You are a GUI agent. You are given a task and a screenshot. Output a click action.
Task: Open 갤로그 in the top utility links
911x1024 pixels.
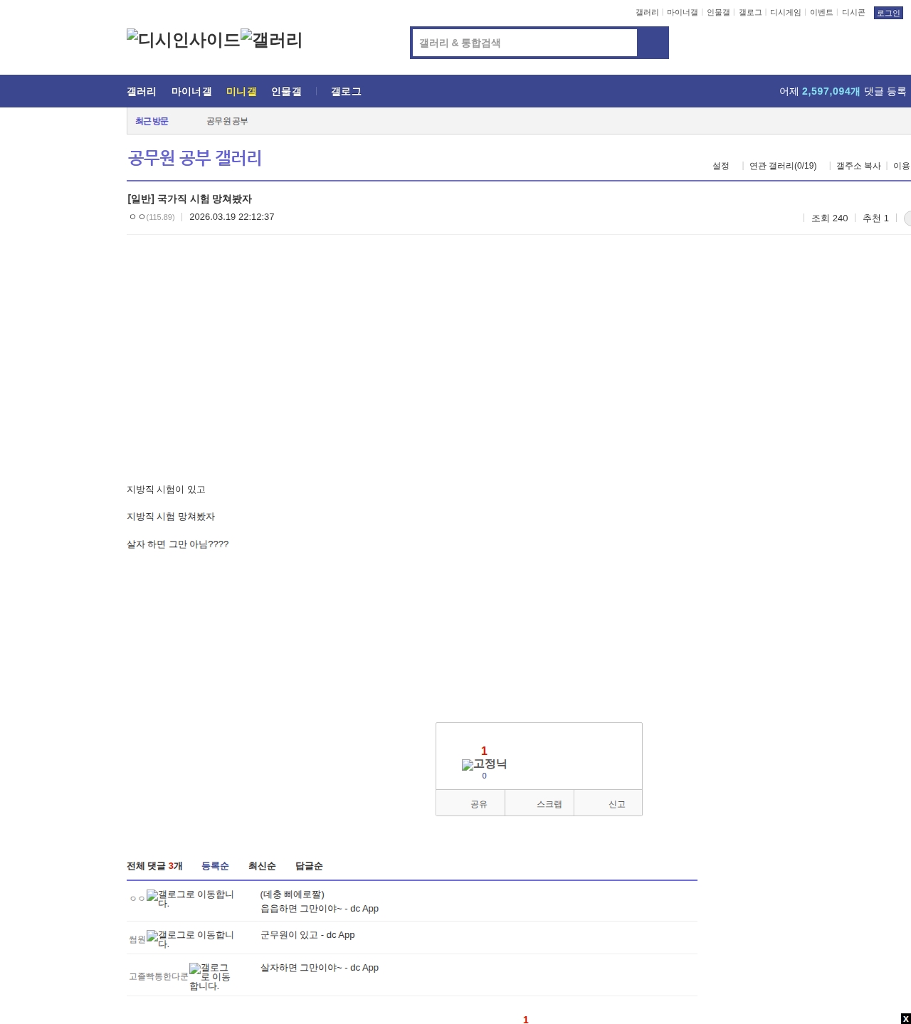click(x=750, y=13)
